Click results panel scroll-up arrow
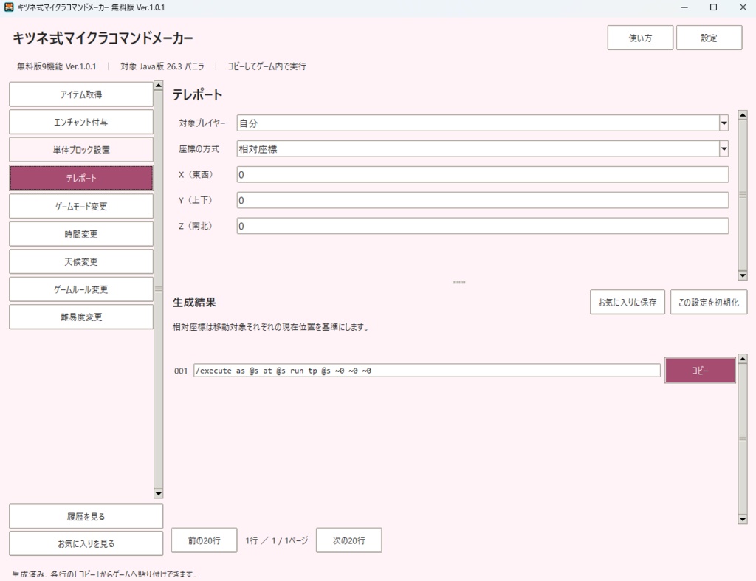 coord(743,359)
